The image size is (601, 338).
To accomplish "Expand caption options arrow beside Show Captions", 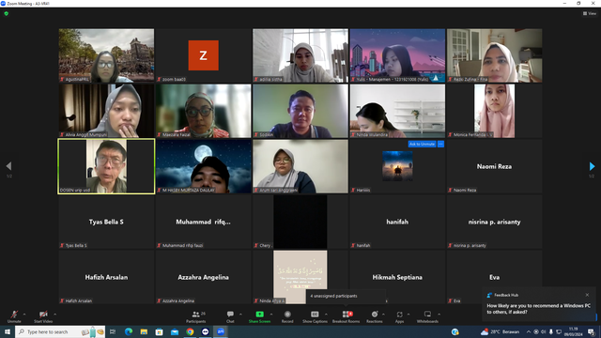I will coord(326,315).
